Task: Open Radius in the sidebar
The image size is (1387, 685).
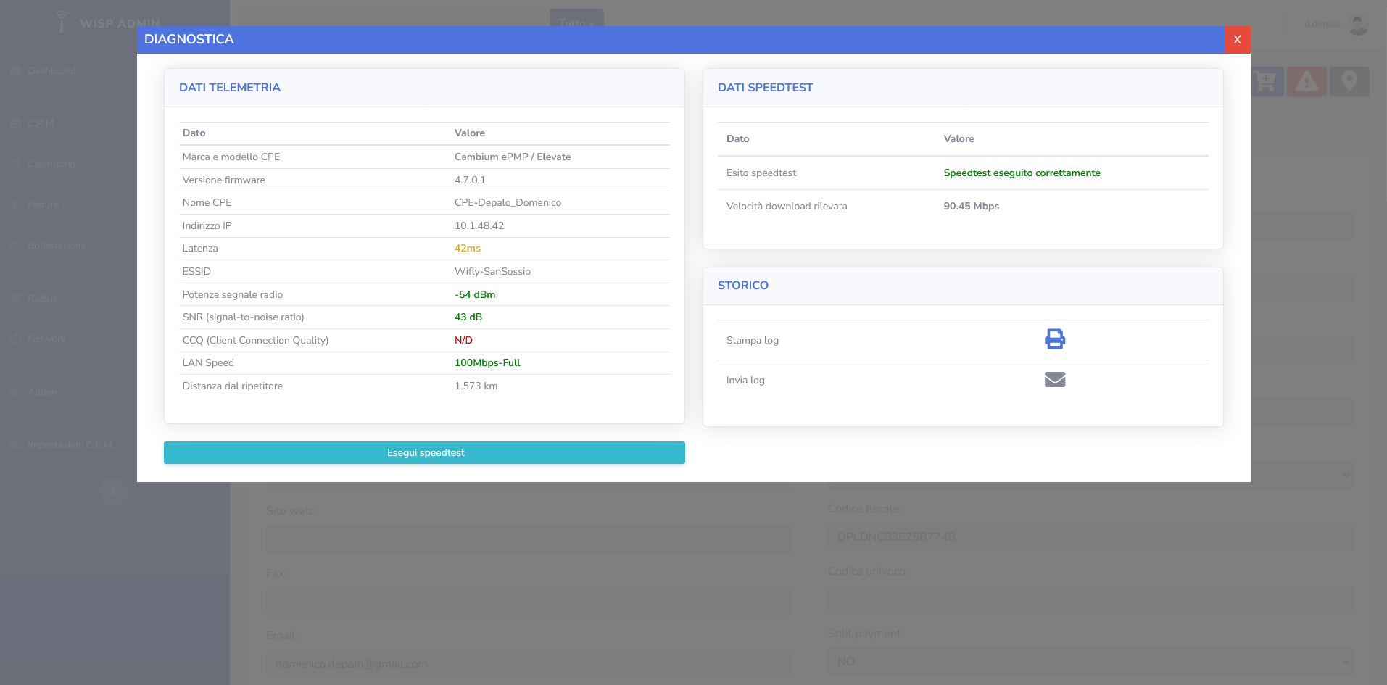Action: tap(42, 298)
